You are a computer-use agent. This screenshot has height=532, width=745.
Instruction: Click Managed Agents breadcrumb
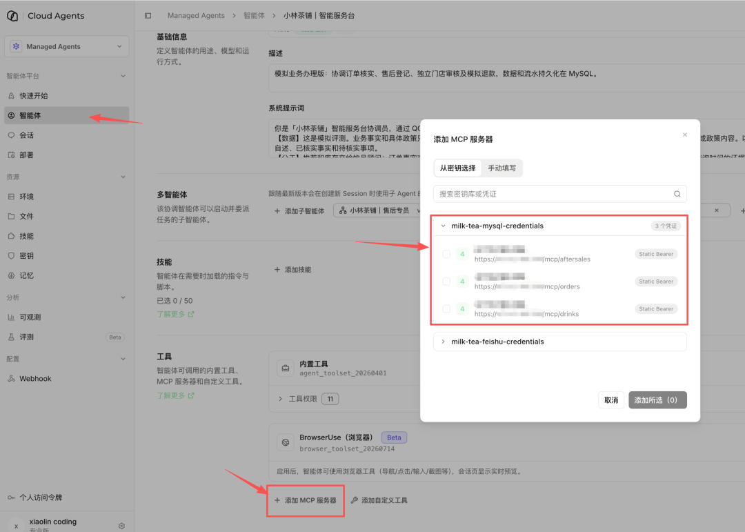196,16
